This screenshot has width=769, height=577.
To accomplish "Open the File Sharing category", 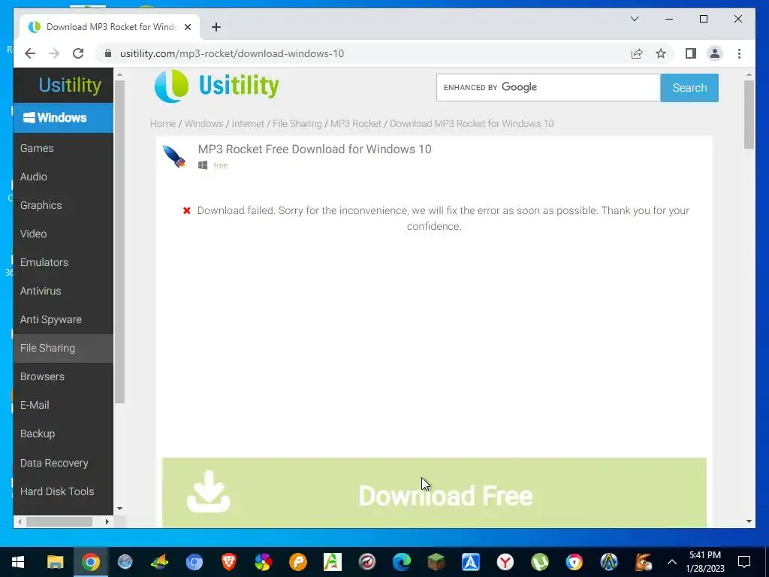I will coord(63,348).
